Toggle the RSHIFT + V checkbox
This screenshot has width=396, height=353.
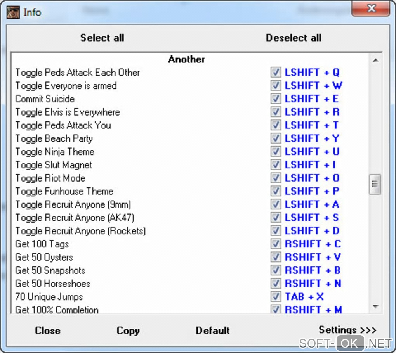coord(276,257)
